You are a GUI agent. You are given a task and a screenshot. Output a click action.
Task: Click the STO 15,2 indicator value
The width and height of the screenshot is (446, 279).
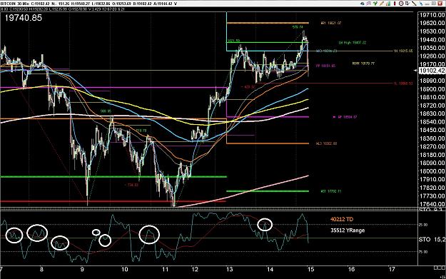[x=432, y=240]
